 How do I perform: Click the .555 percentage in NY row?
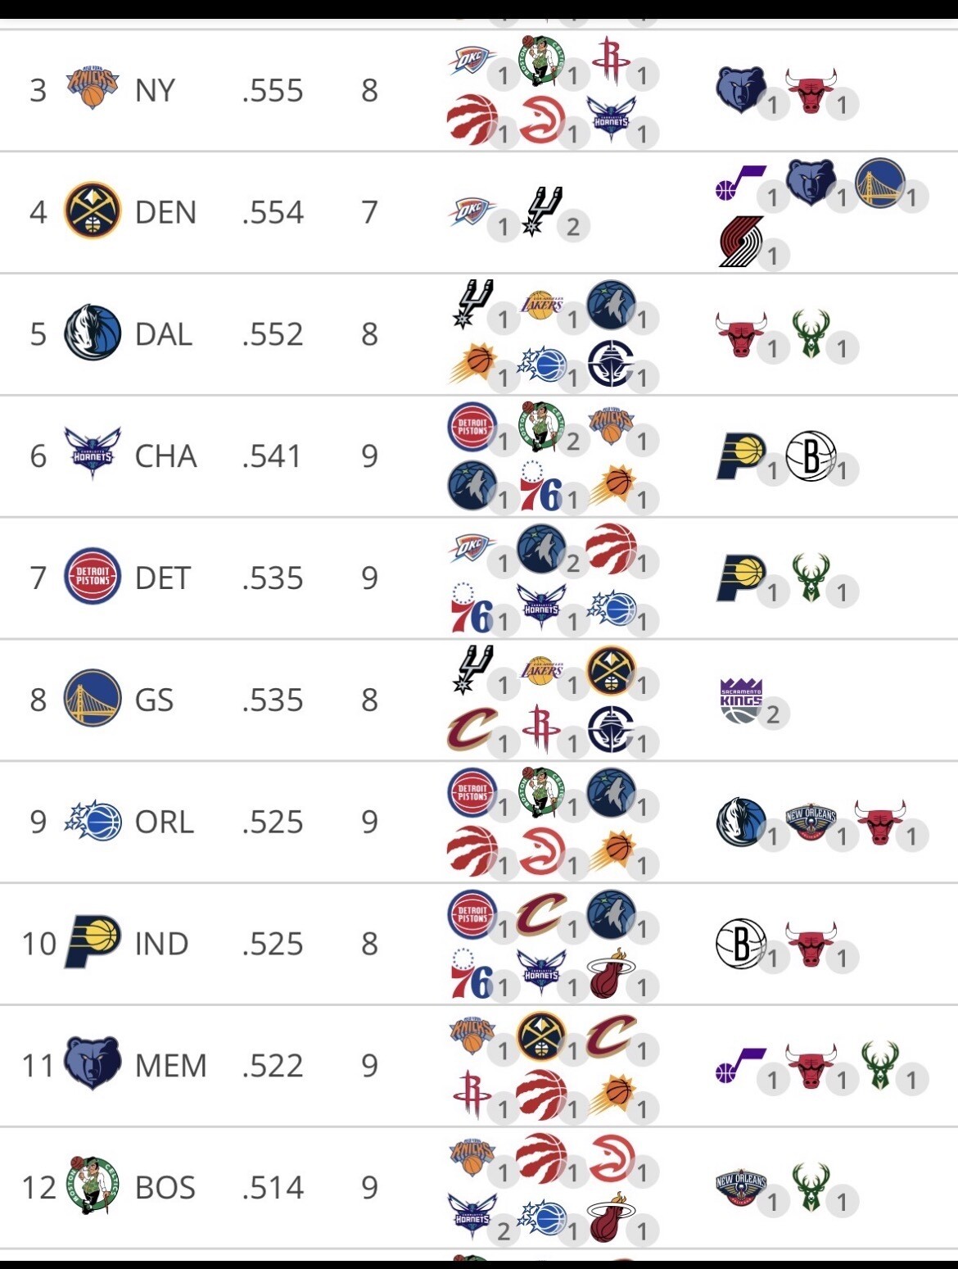click(x=273, y=90)
